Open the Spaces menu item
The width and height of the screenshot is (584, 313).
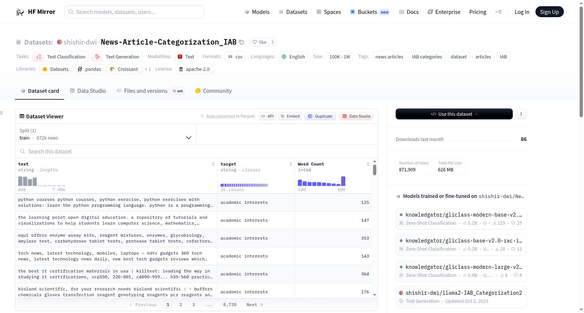(328, 12)
